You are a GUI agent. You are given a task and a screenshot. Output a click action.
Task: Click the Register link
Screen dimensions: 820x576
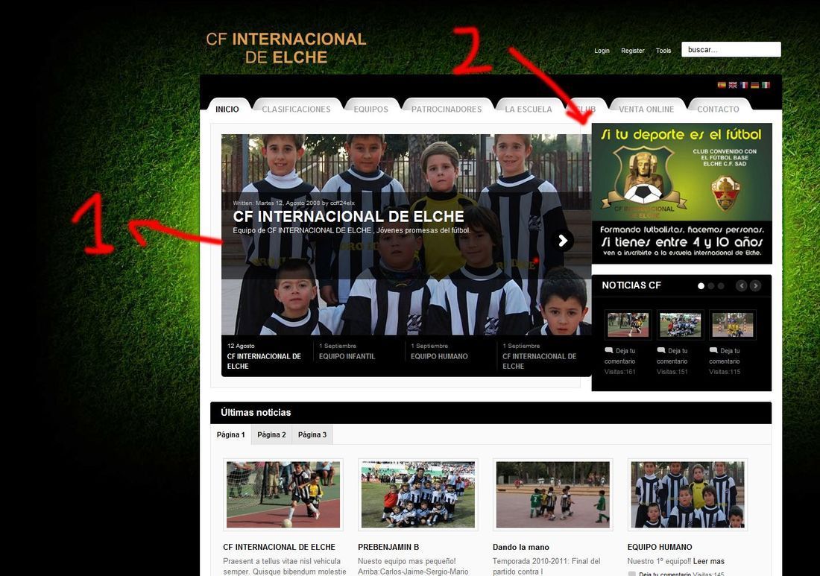click(x=633, y=51)
